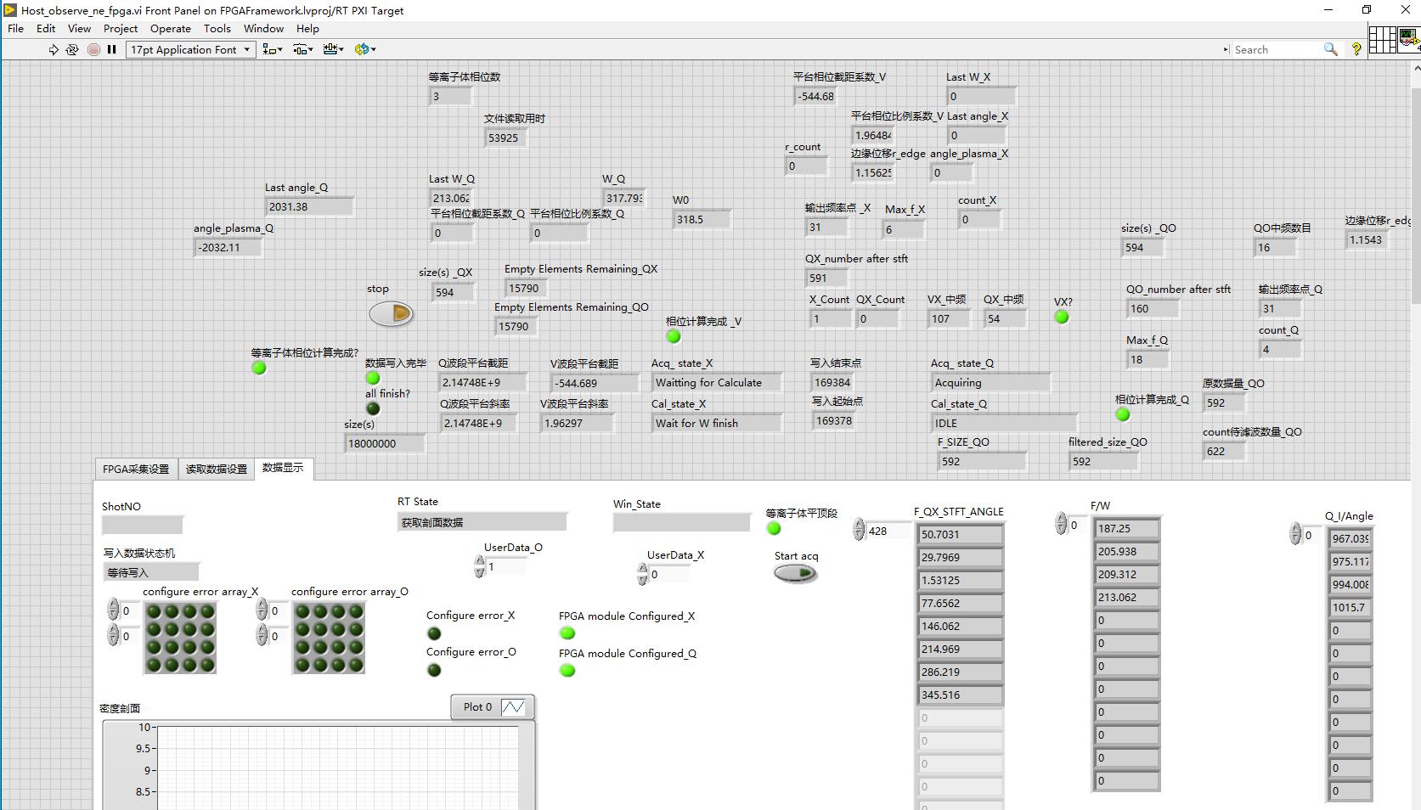Toggle the VX? indicator light
Viewport: 1421px width, 810px height.
[1062, 318]
